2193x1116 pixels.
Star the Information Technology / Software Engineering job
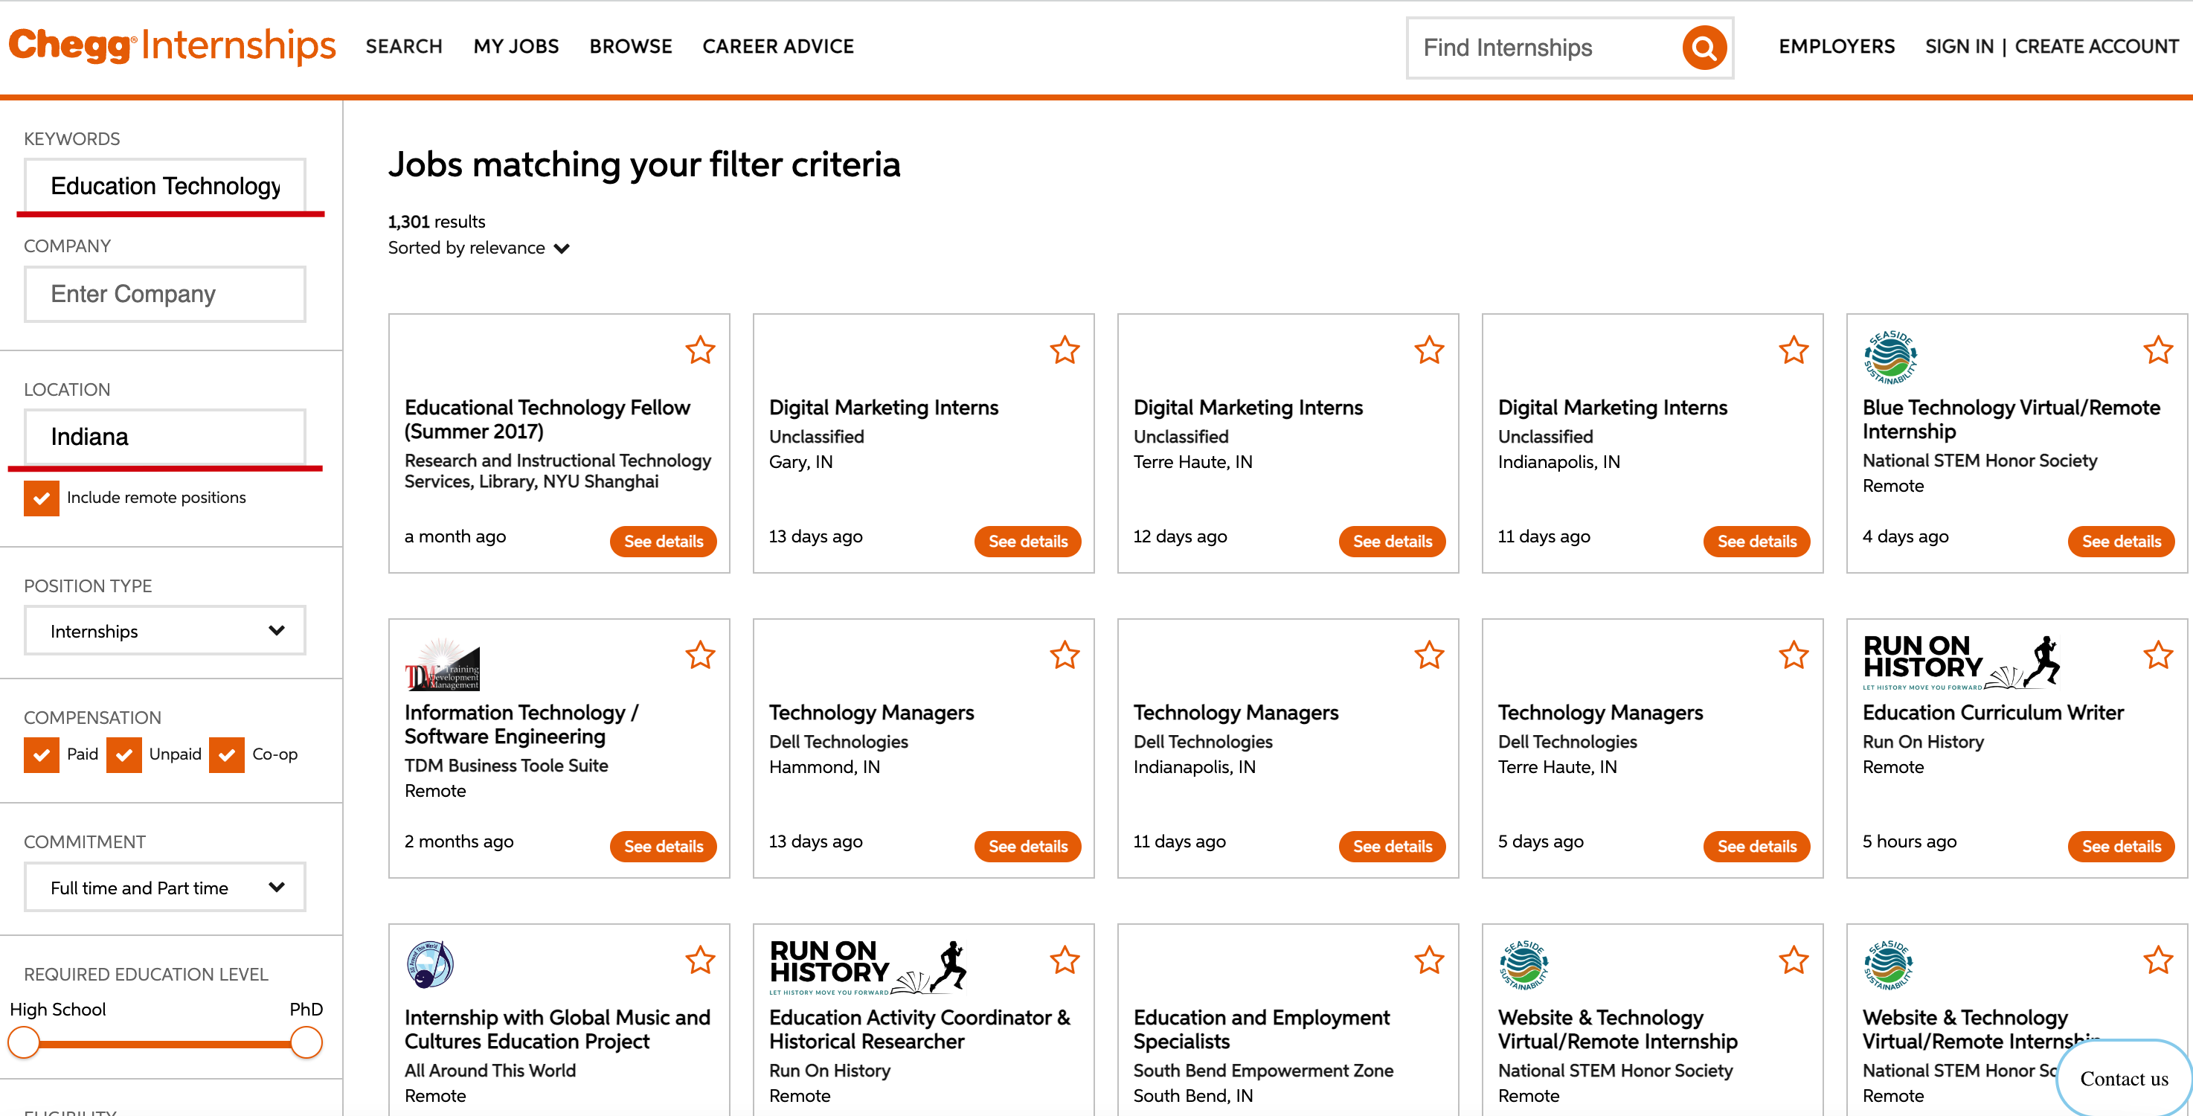coord(700,655)
